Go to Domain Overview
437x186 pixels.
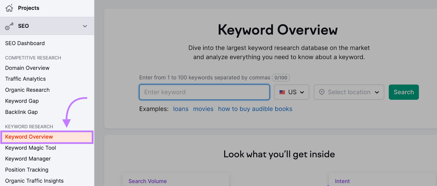click(x=27, y=68)
